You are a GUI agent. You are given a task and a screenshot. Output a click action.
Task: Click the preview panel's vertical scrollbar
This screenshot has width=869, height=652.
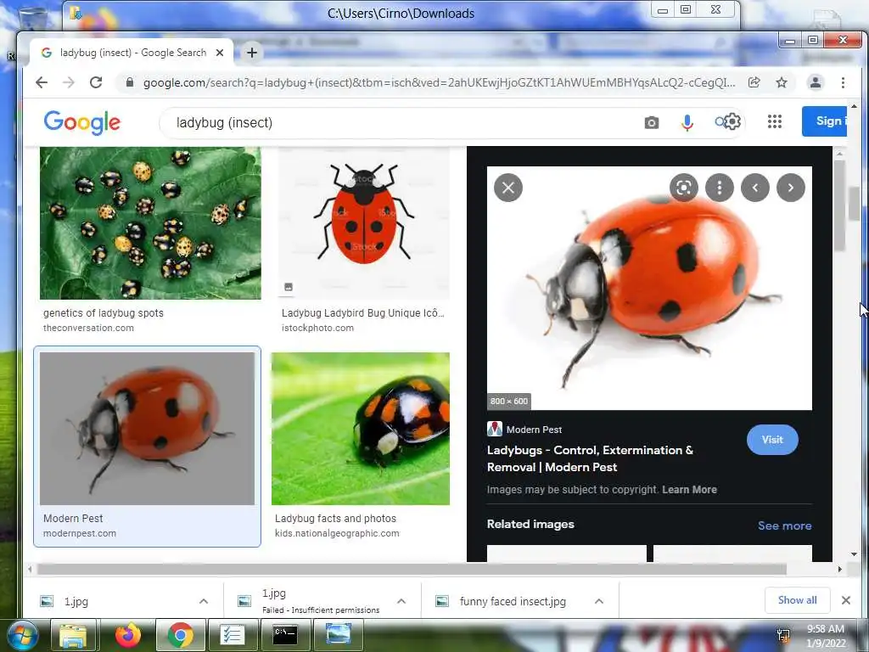pos(839,206)
